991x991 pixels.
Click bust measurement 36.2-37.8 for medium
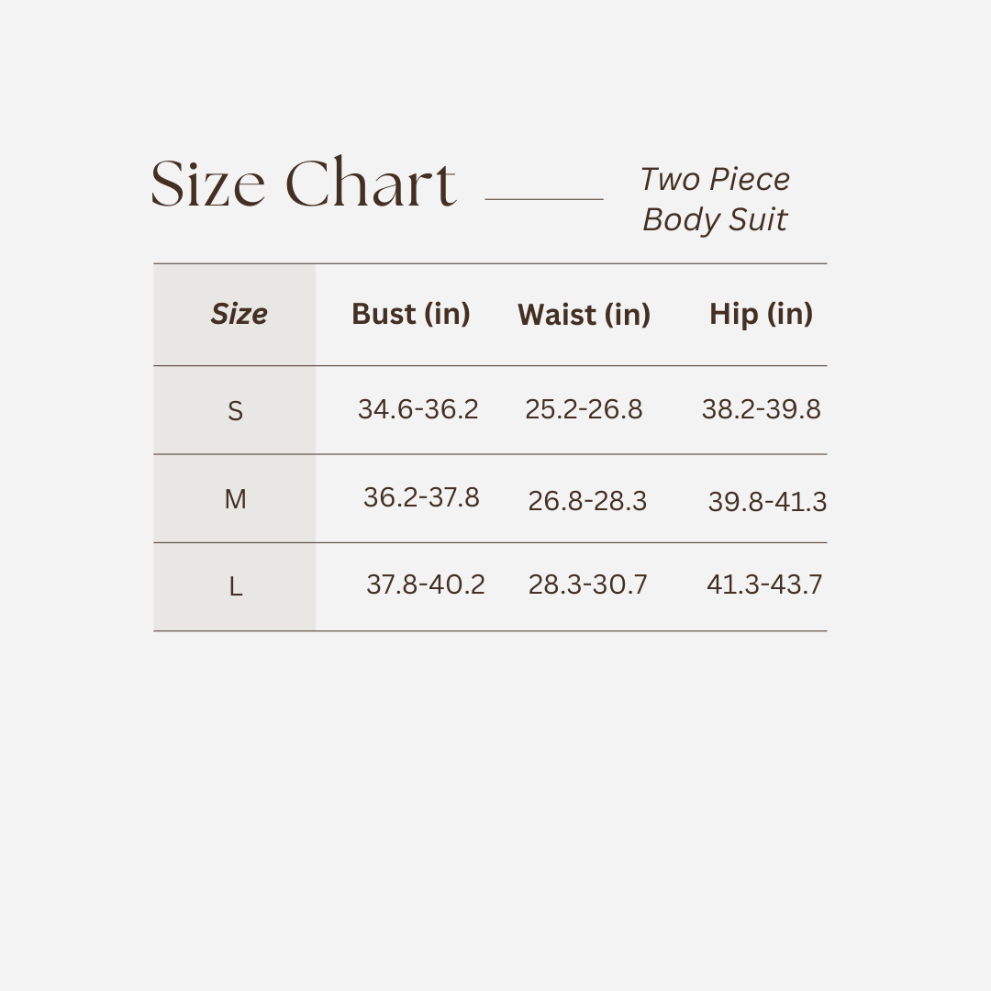(x=421, y=497)
